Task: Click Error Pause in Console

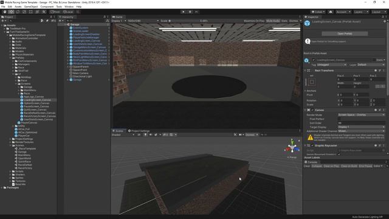Action: tap(365, 166)
